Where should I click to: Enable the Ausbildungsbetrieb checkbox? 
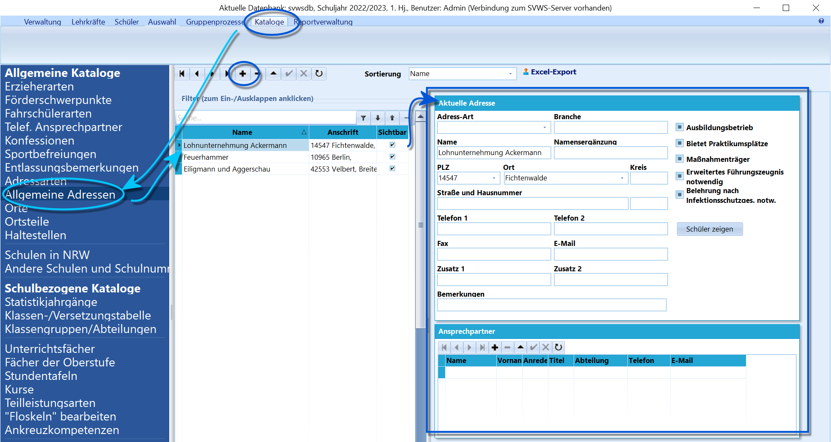point(680,127)
